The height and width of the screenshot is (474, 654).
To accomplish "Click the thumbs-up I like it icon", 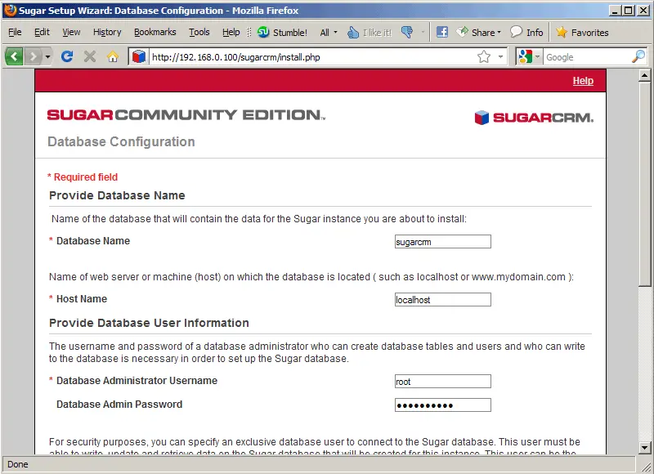I will pyautogui.click(x=353, y=32).
